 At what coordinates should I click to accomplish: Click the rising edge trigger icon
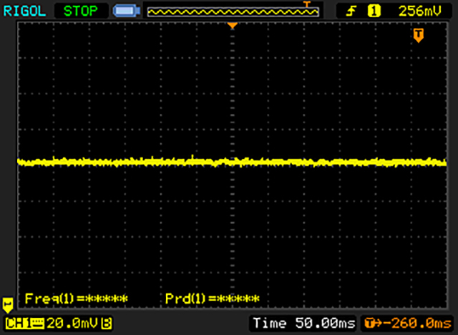(x=351, y=11)
